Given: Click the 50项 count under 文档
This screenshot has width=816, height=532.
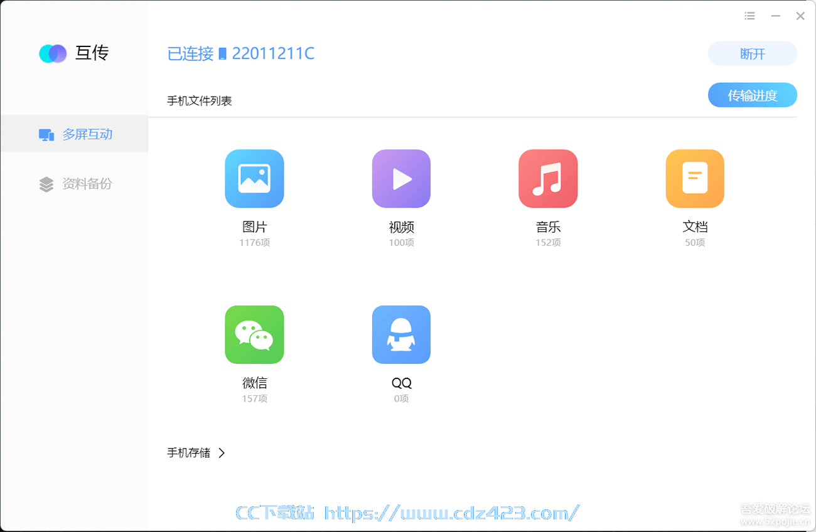Looking at the screenshot, I should [695, 243].
